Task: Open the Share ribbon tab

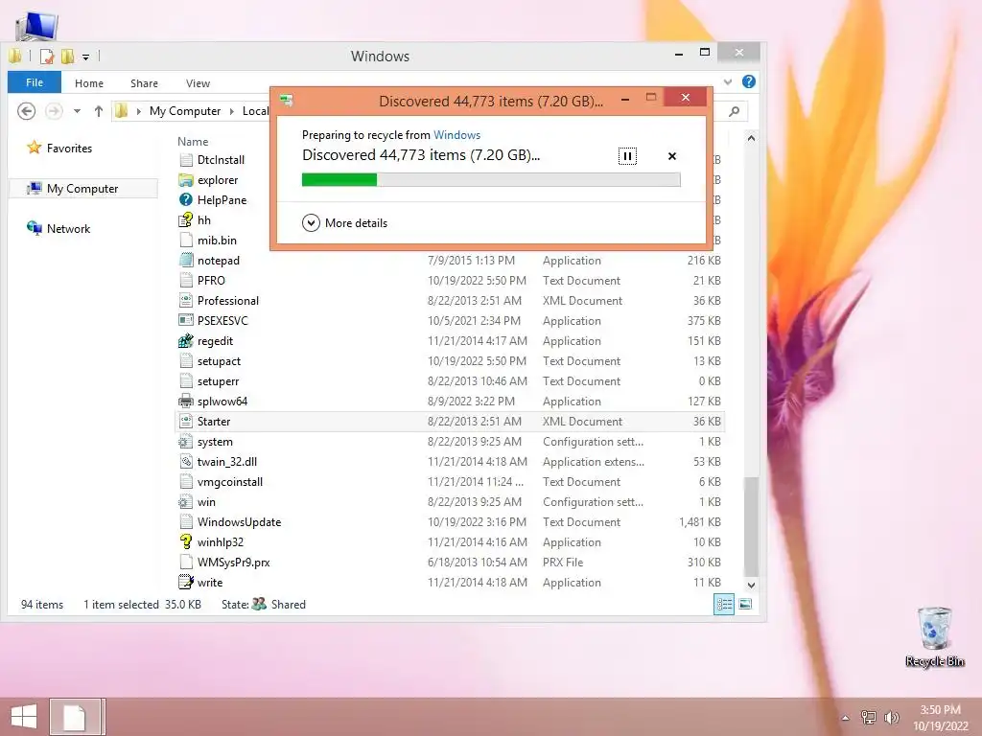Action: click(144, 83)
